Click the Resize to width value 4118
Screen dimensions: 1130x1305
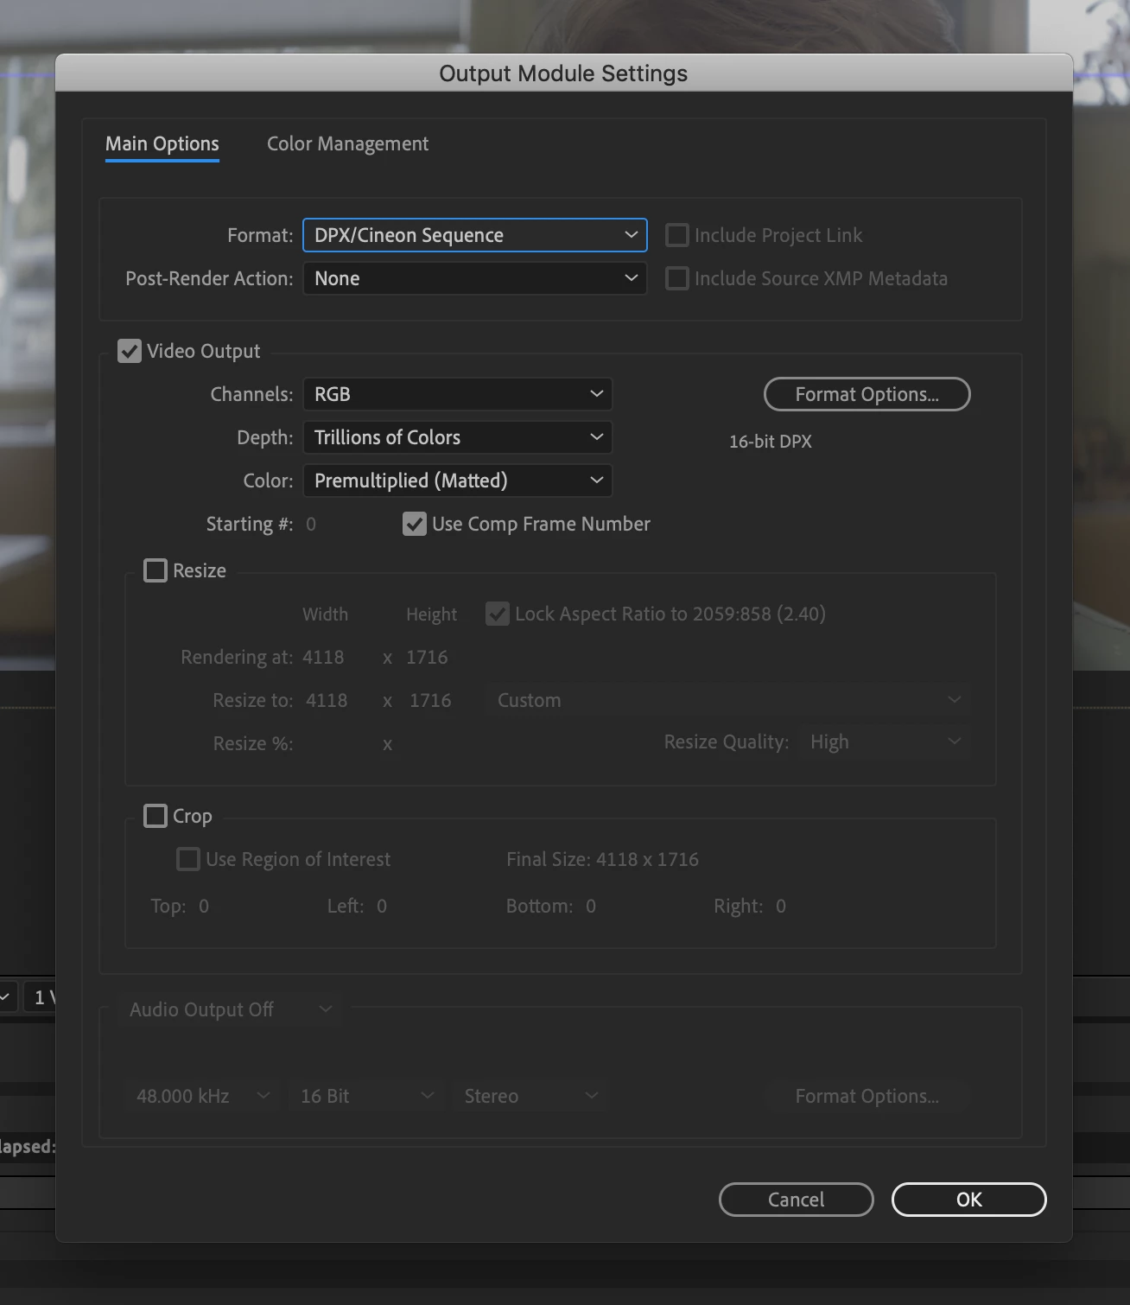click(x=327, y=701)
